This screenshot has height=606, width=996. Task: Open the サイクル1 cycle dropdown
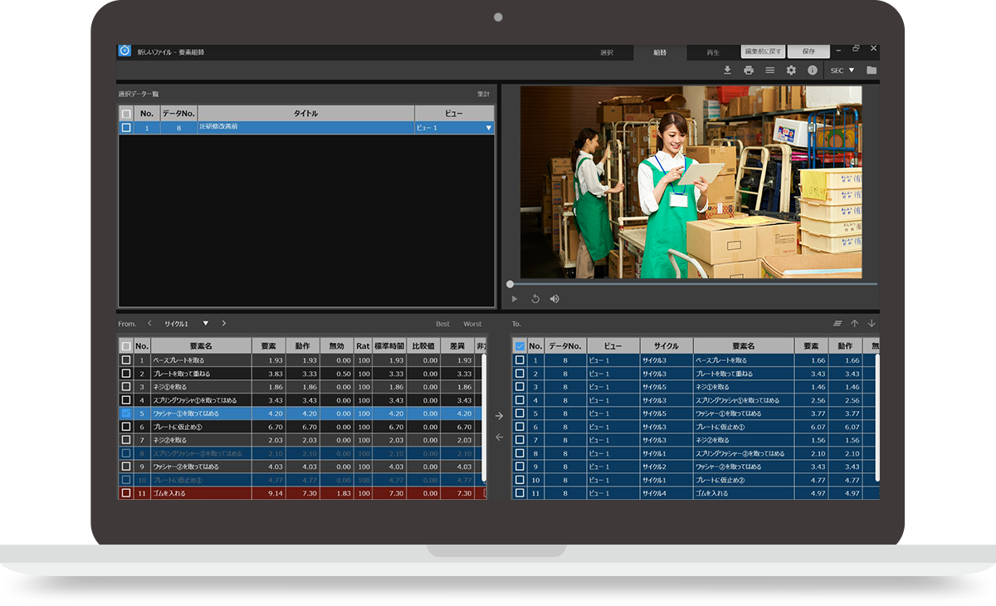[x=186, y=324]
